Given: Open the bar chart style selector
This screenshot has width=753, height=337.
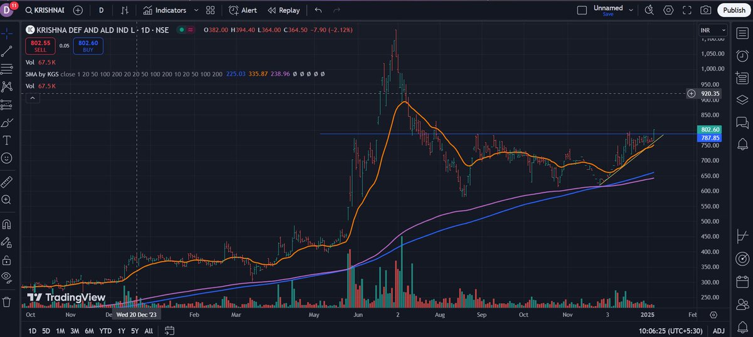Looking at the screenshot, I should pos(125,10).
